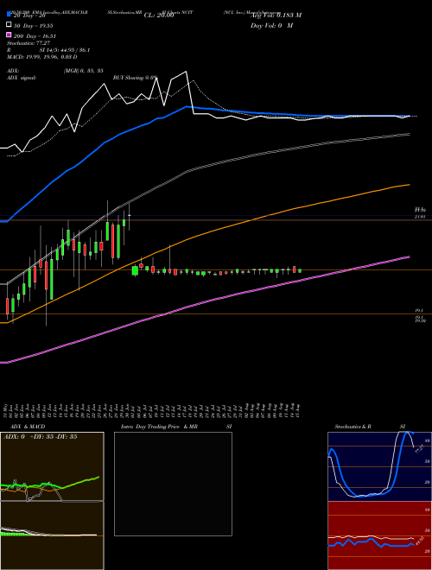The height and width of the screenshot is (570, 432).
Task: Click the first date label on the time axis
Action: coord(7,410)
